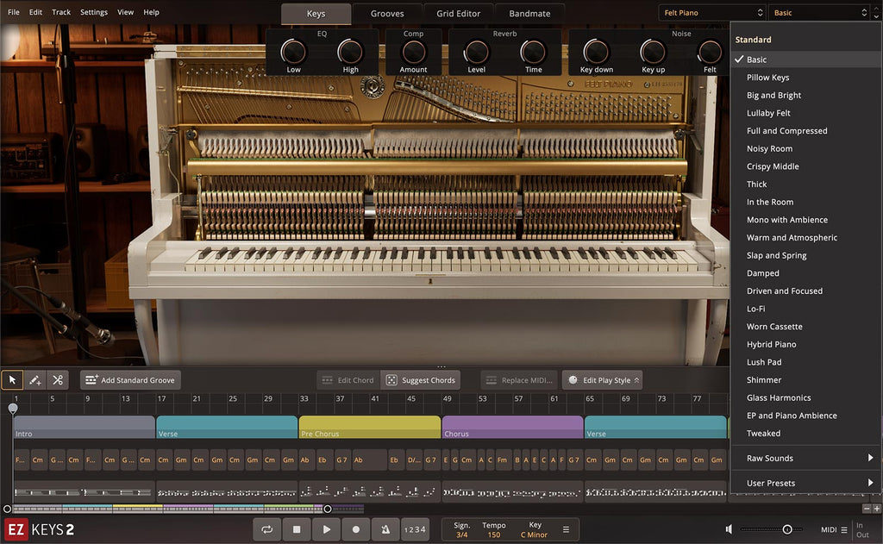Click Add Standard Groove
Viewport: 883px width, 544px height.
[x=131, y=380]
